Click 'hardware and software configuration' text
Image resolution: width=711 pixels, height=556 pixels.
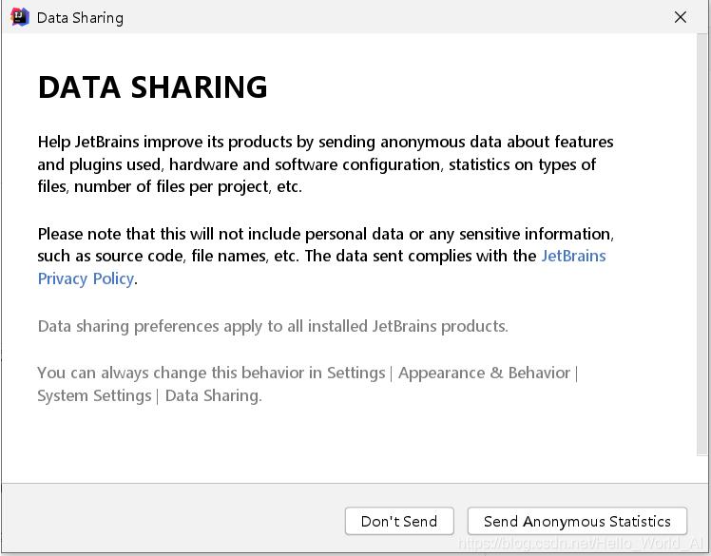(x=304, y=164)
